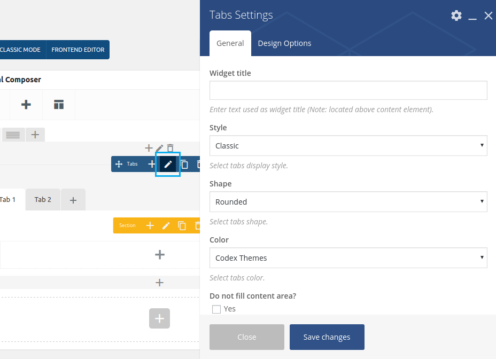The width and height of the screenshot is (496, 359).
Task: Enable the 'Yes' do not fill content checkbox
Action: (x=216, y=309)
